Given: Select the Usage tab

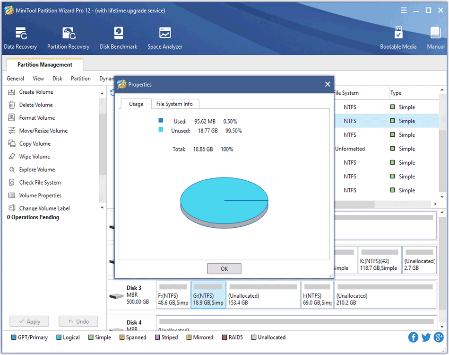Looking at the screenshot, I should 136,104.
